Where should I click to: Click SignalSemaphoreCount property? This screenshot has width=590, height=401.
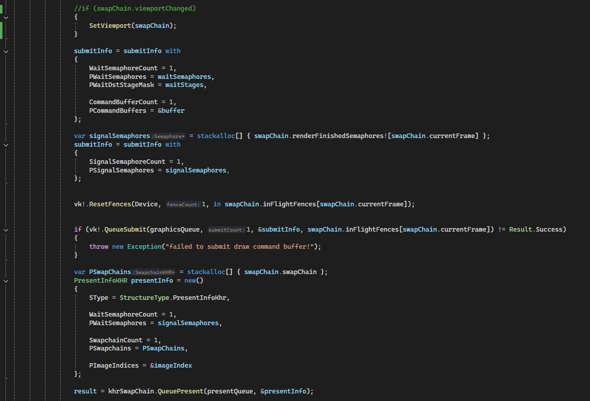[x=127, y=161]
